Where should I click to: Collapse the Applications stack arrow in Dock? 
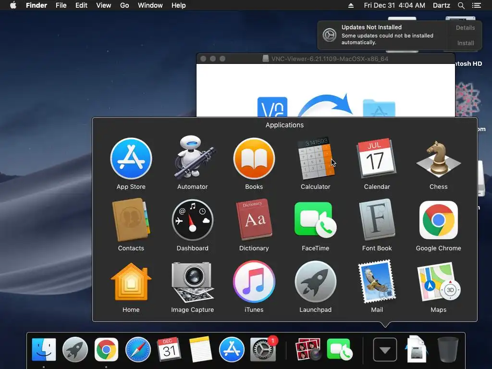point(385,350)
